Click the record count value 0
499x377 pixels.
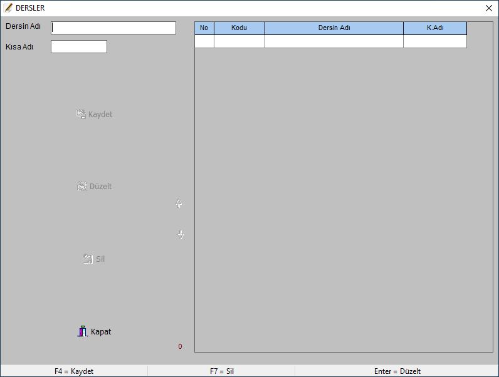pos(180,346)
